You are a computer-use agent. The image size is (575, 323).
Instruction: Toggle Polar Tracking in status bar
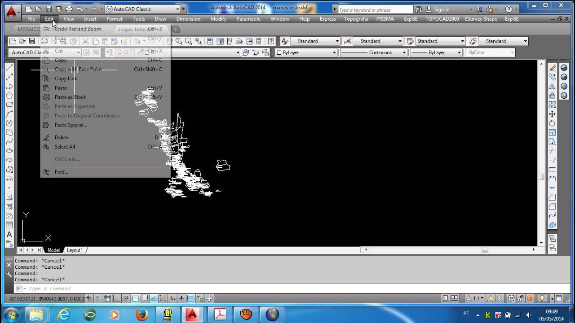[x=126, y=298]
